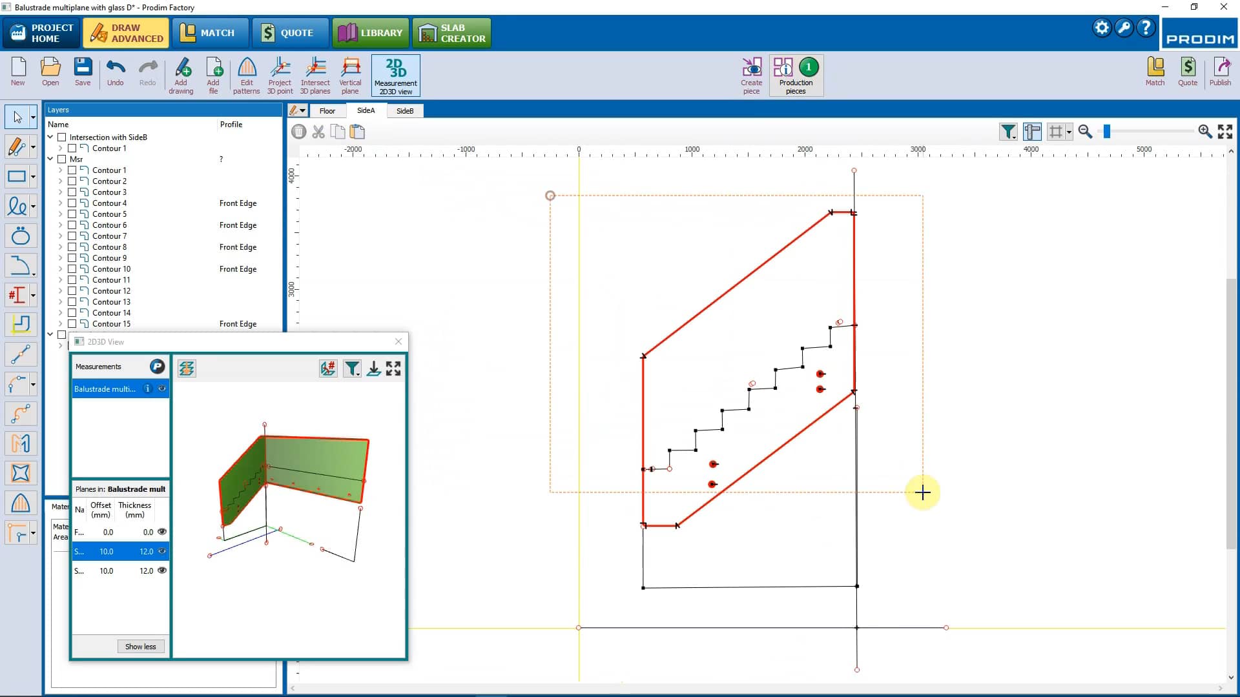Image resolution: width=1240 pixels, height=697 pixels.
Task: Expand the Contour 10 tree item
Action: tap(61, 269)
